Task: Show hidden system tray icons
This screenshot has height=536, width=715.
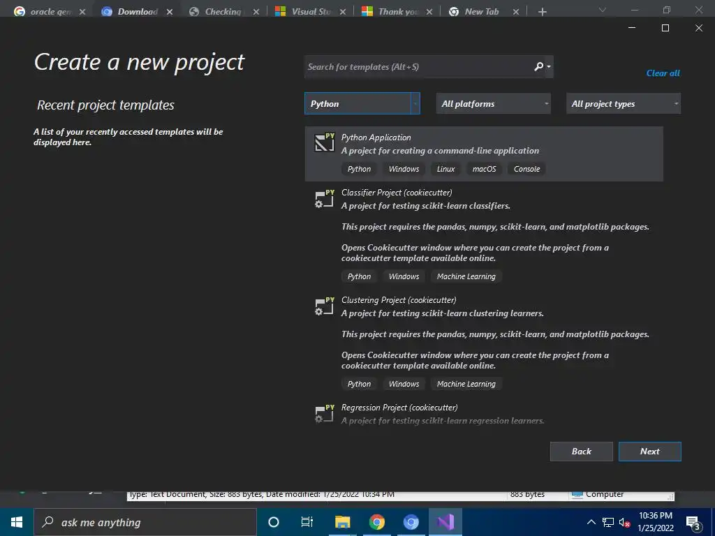Action: pyautogui.click(x=591, y=522)
